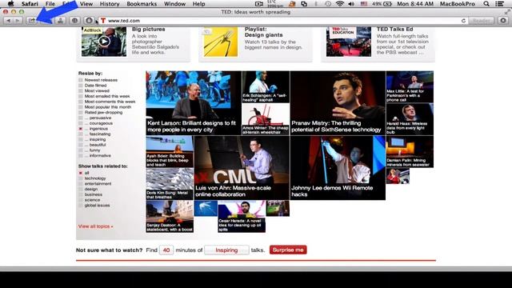This screenshot has height=288, width=512.
Task: Click the overlapping squares menu bar icon
Action: 304,4
